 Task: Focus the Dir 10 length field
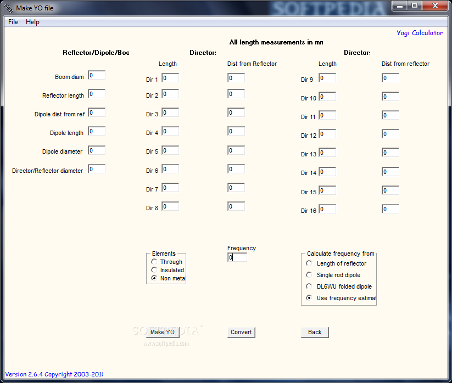(327, 97)
